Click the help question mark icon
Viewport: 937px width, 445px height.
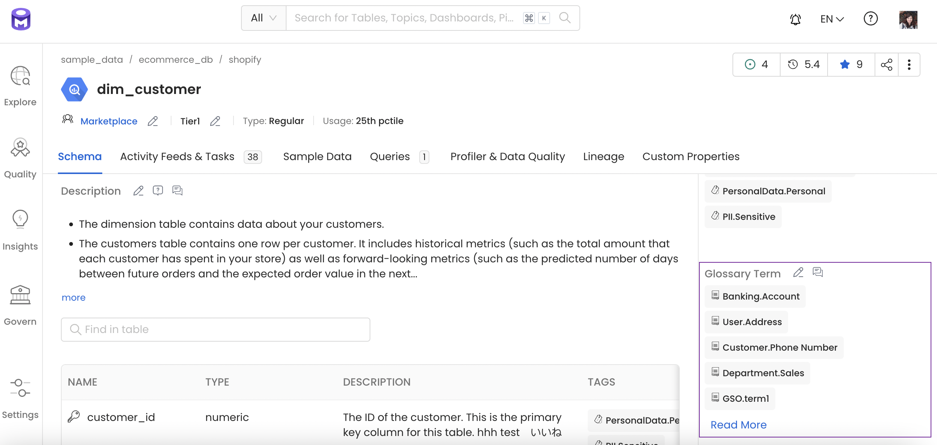[871, 18]
